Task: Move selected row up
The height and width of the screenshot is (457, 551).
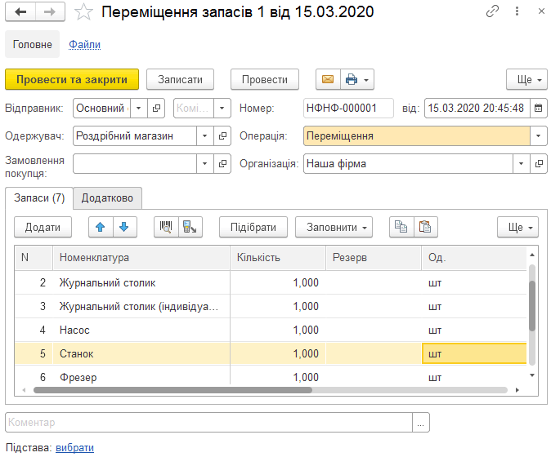Action: click(x=101, y=227)
